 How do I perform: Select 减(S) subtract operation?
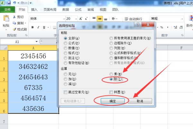(x=70, y=84)
